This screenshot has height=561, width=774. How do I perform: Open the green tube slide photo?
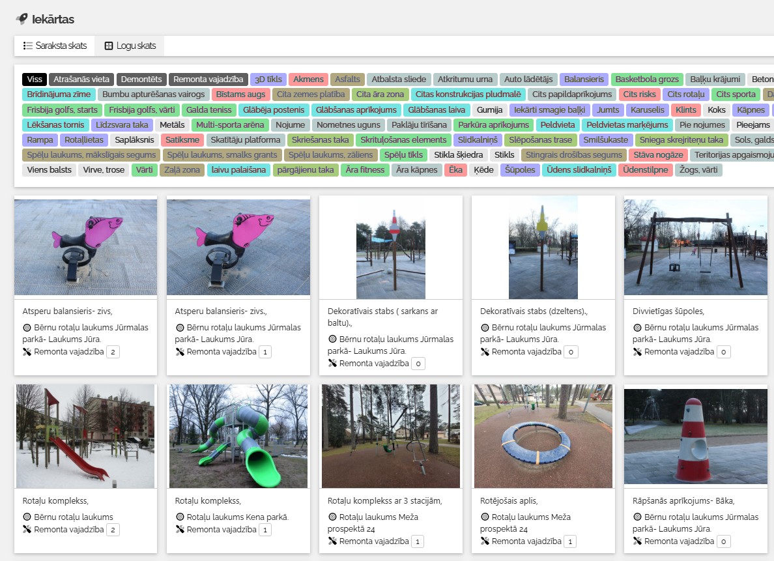coord(238,436)
